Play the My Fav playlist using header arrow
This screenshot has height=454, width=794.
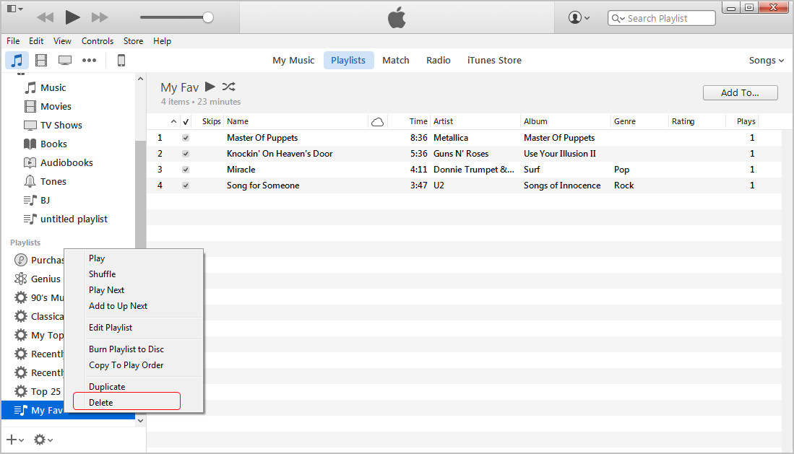click(210, 87)
